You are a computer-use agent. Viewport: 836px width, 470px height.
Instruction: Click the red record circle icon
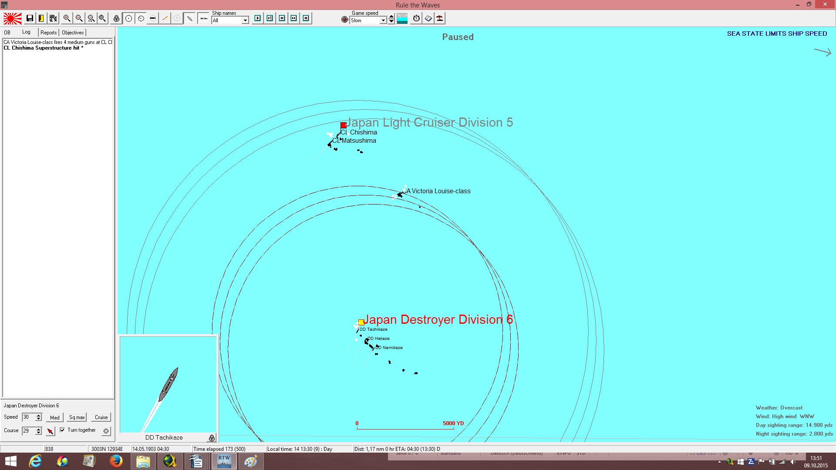(345, 20)
